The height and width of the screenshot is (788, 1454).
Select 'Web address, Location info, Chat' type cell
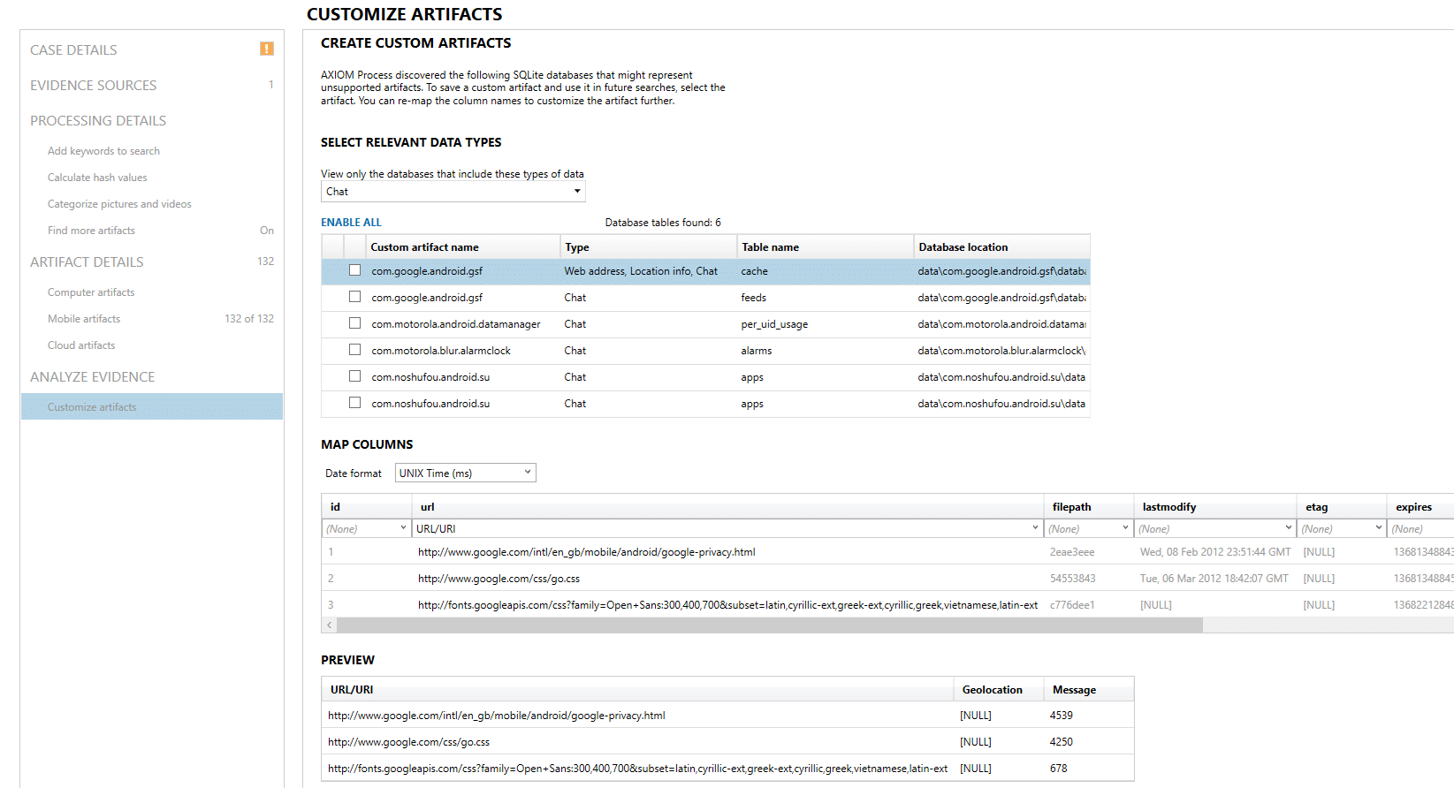pyautogui.click(x=641, y=271)
